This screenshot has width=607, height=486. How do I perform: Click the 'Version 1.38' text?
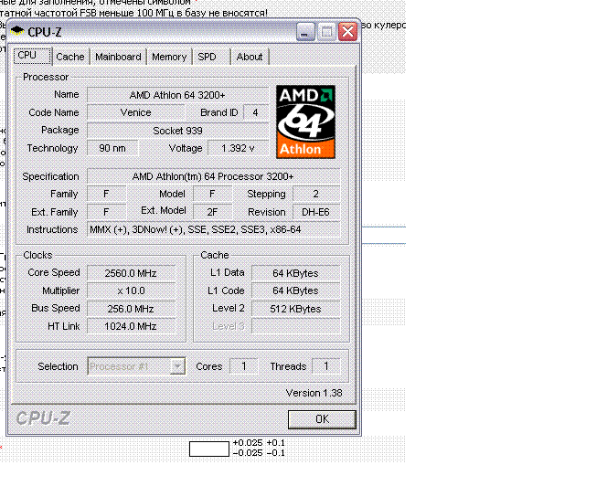point(314,393)
